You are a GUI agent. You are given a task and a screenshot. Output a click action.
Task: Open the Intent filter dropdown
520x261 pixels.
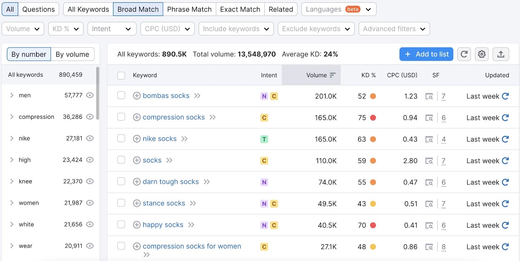pos(112,29)
